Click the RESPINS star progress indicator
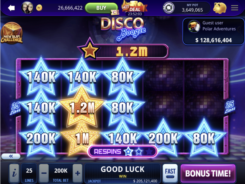 click(x=122, y=151)
